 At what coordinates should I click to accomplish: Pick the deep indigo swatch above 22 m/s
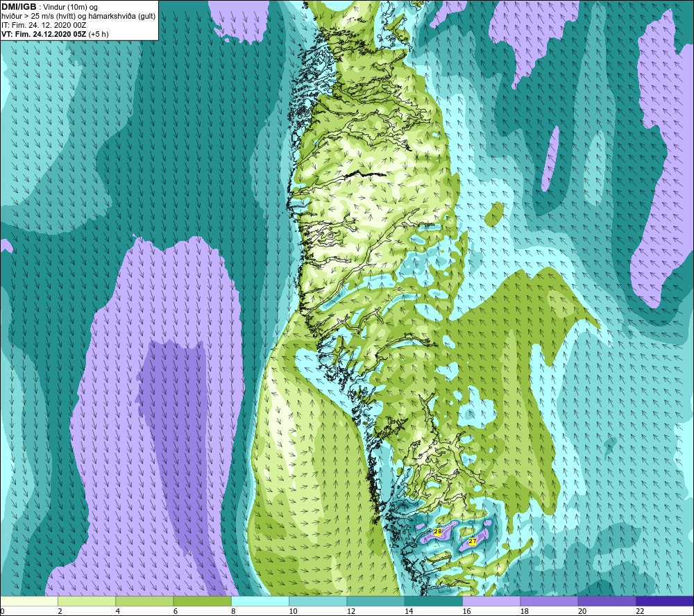tap(665, 601)
